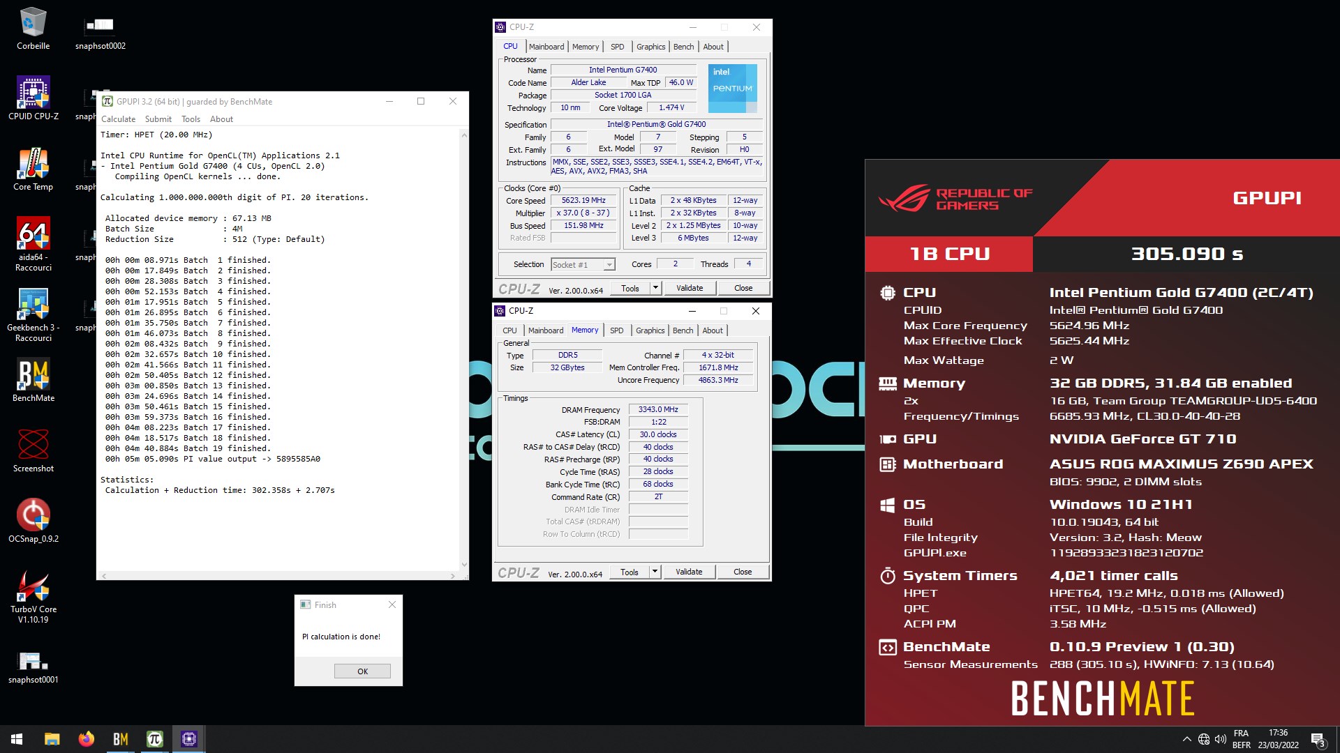The image size is (1340, 753).
Task: Click Core Speed value 5623.19 MHz
Action: coord(584,201)
